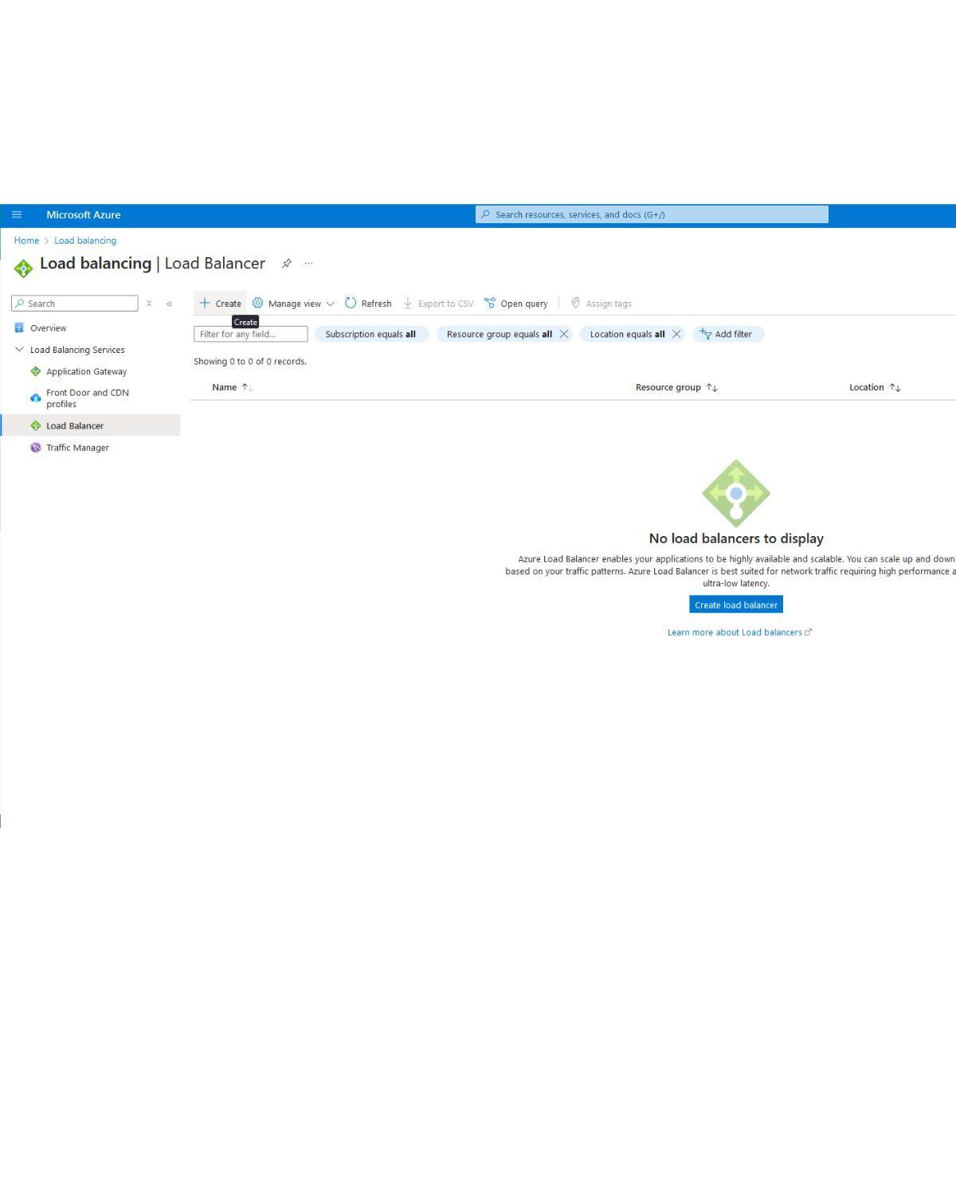Click the No load balancers to display heading

(x=736, y=539)
